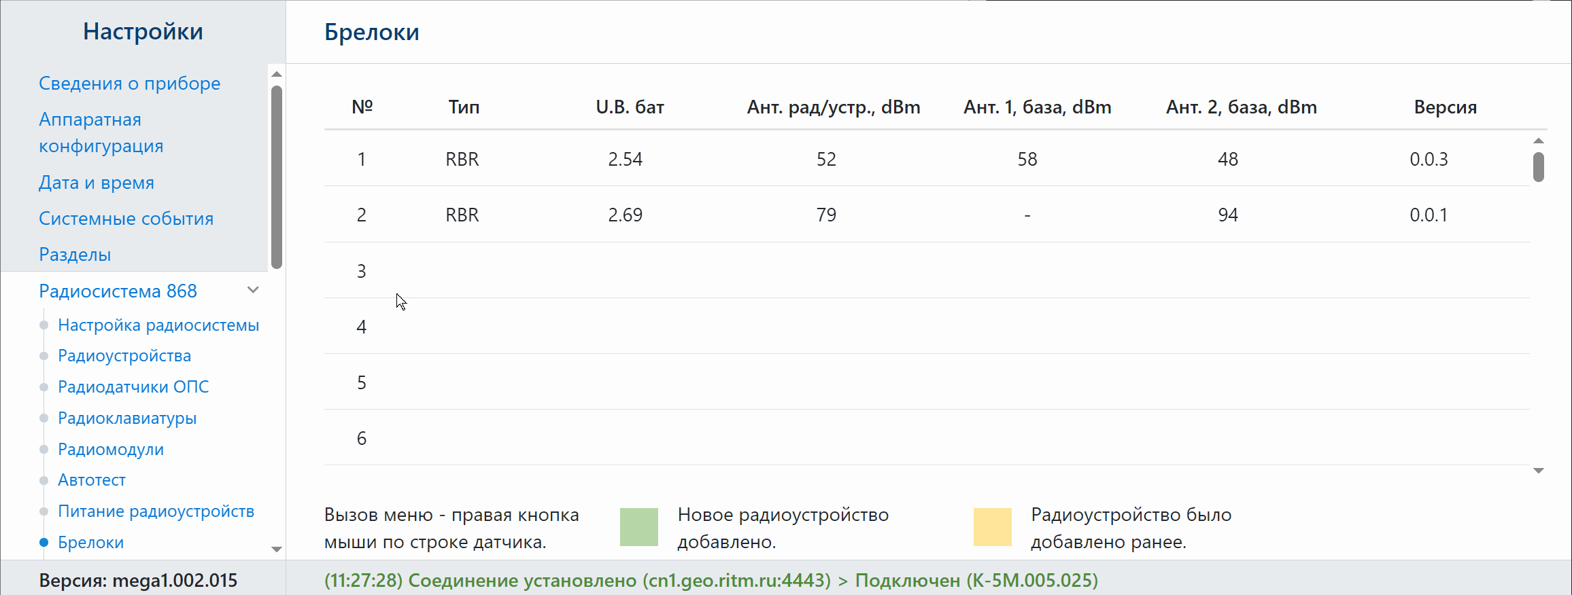
Task: Collapse the Радиосистема 868 chevron
Action: (x=253, y=291)
